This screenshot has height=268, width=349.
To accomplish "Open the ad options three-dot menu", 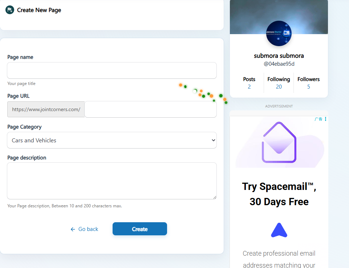I will coord(325,119).
